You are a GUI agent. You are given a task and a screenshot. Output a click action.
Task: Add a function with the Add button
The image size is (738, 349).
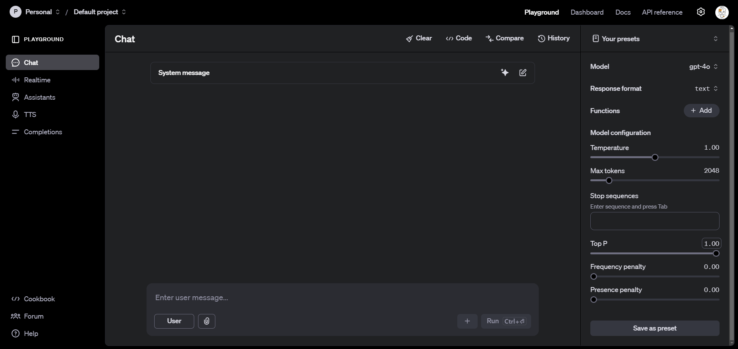point(701,110)
